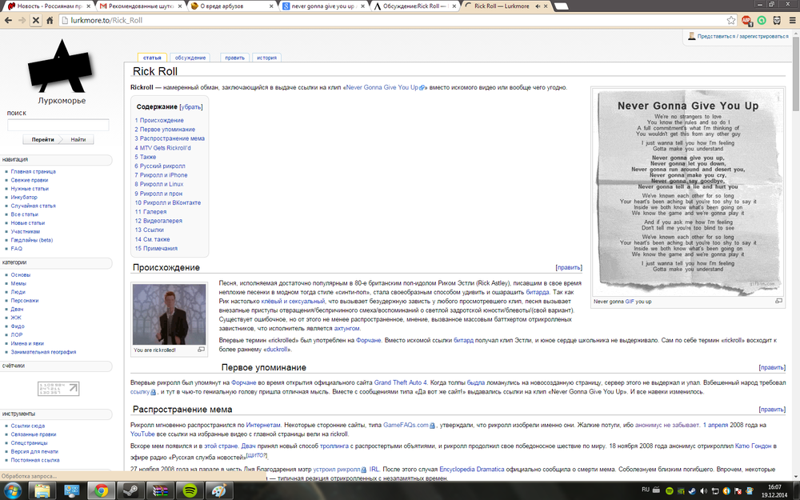Screen dimensions: 800x500
Task: Click the stop loading button in browser toolbar
Action: [36, 20]
